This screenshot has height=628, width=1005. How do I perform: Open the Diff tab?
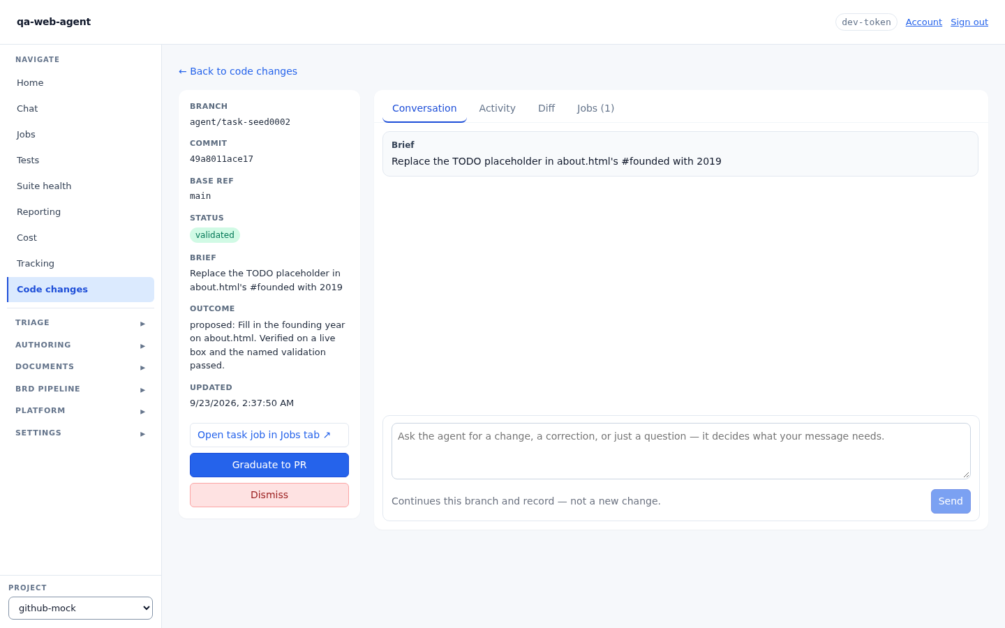tap(546, 108)
